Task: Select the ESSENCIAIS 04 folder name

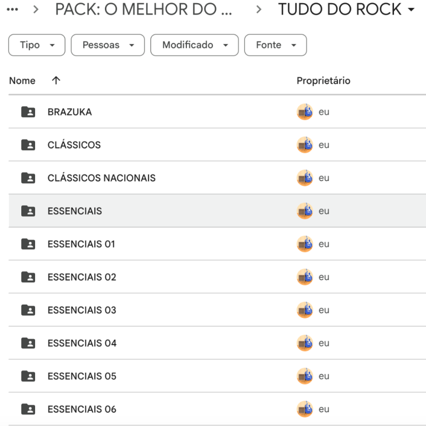Action: click(82, 343)
